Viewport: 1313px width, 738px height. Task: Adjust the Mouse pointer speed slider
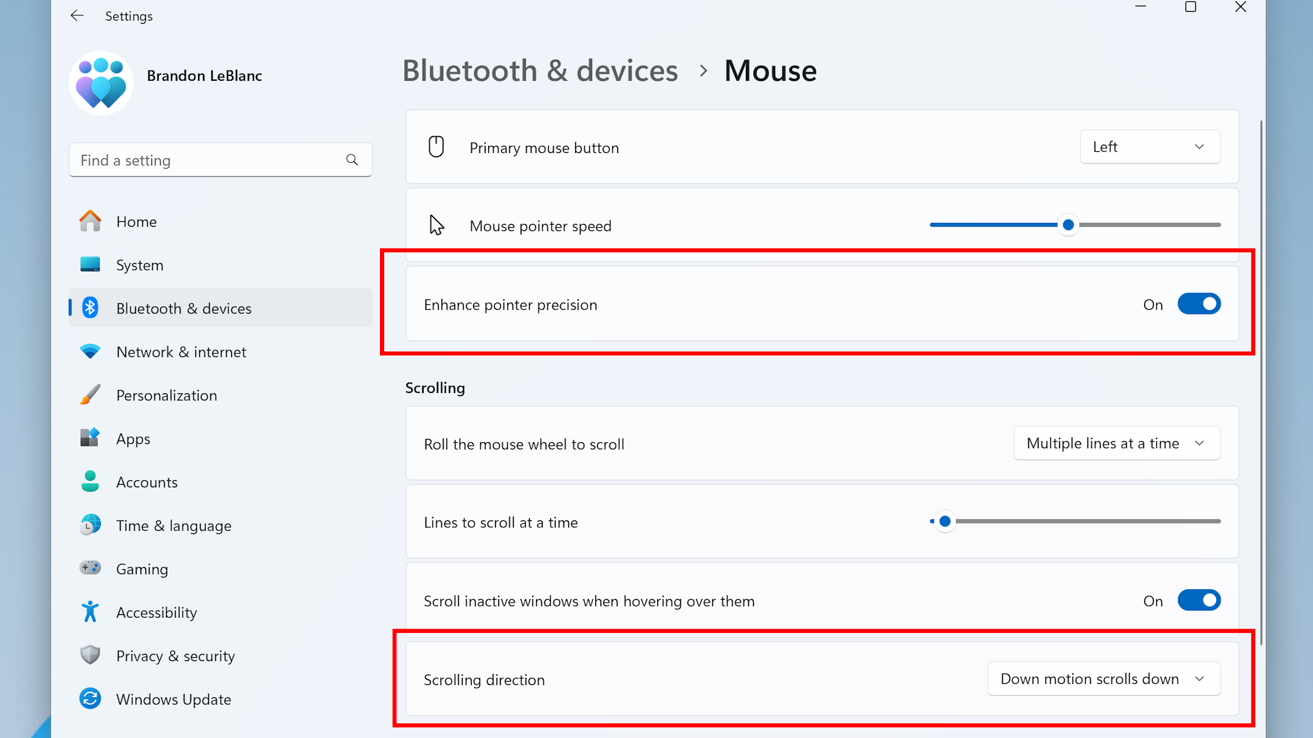(1068, 225)
